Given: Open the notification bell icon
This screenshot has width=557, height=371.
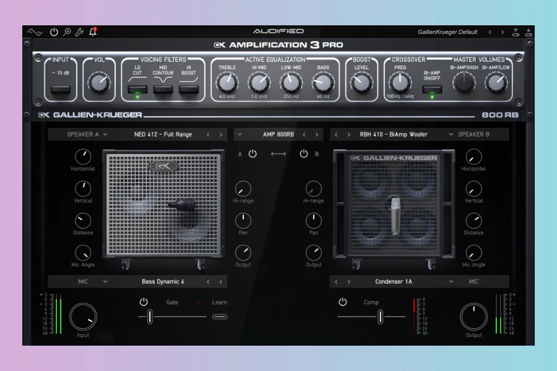Looking at the screenshot, I should pyautogui.click(x=93, y=32).
